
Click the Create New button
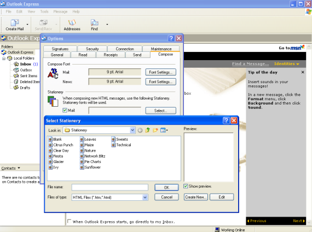[x=196, y=197]
